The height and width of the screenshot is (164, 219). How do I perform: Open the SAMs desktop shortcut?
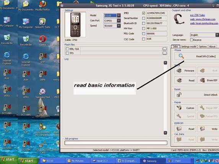tap(42, 76)
